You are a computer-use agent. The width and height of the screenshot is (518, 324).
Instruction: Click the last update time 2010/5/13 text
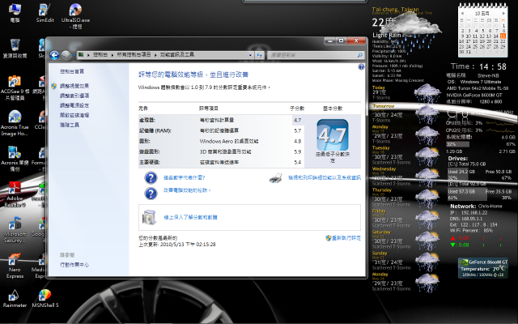point(177,245)
